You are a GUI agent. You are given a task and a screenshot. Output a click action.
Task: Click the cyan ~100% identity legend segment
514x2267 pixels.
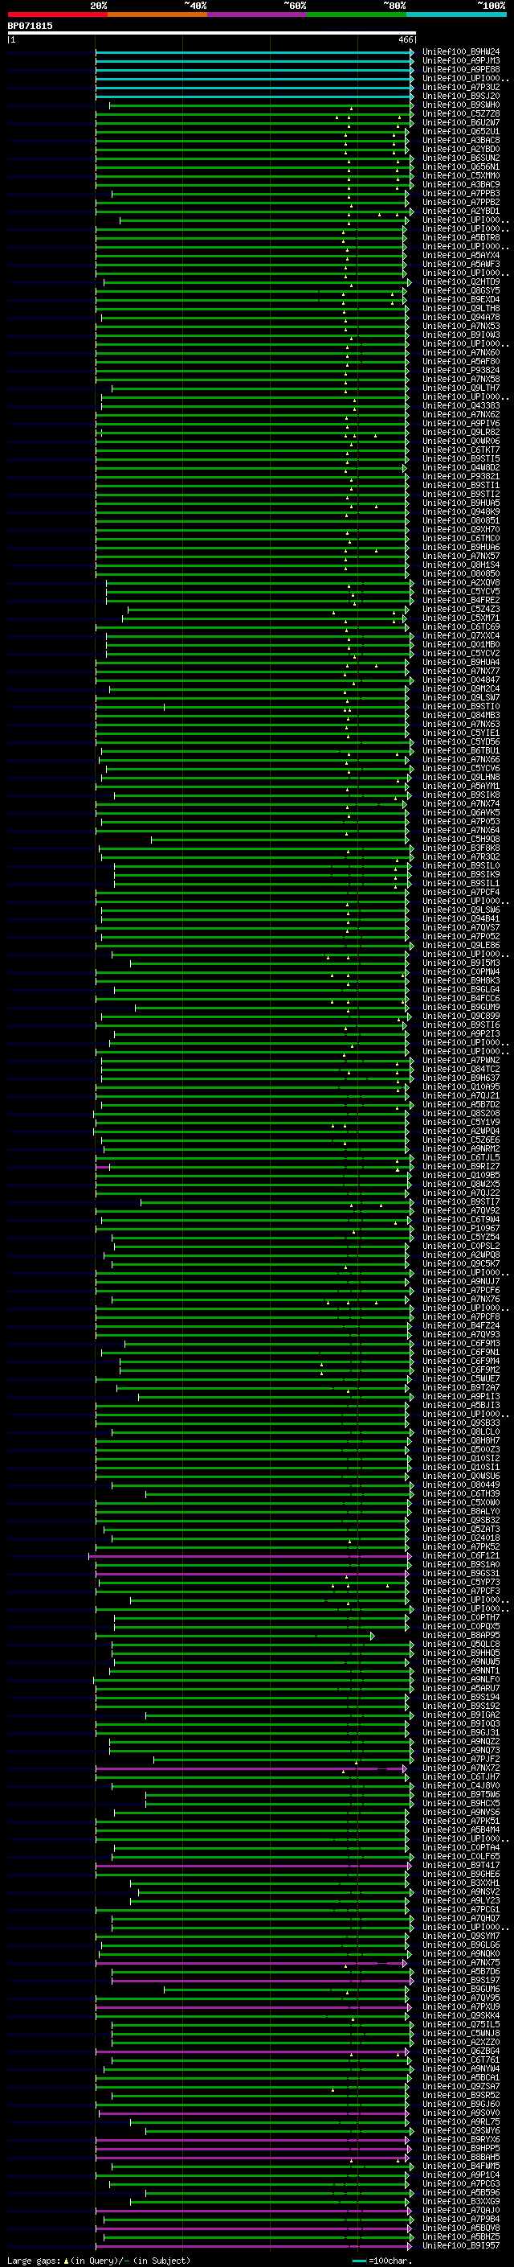[456, 14]
